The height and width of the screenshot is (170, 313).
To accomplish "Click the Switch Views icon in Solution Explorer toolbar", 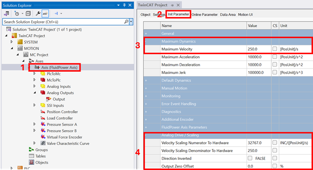I will [x=6, y=13].
